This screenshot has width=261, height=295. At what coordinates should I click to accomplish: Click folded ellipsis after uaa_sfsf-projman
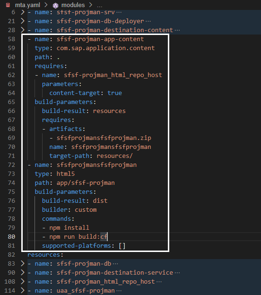119,291
